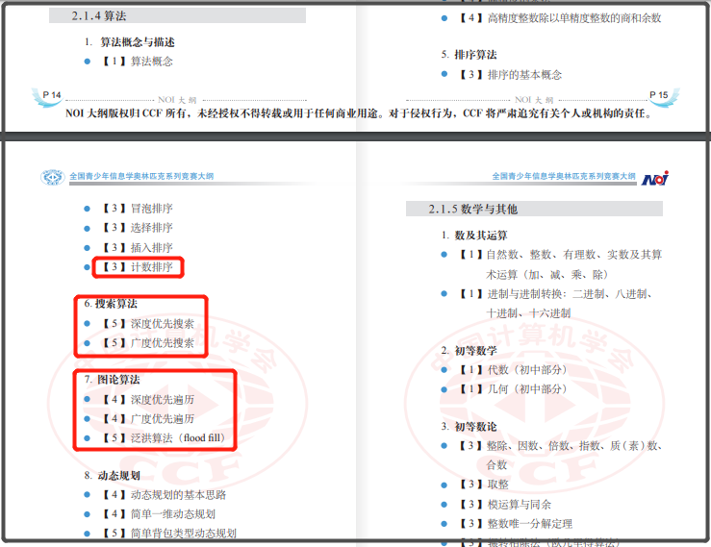This screenshot has width=711, height=547.
Task: Click the item '【5】深度优先搜索'
Action: click(x=148, y=324)
